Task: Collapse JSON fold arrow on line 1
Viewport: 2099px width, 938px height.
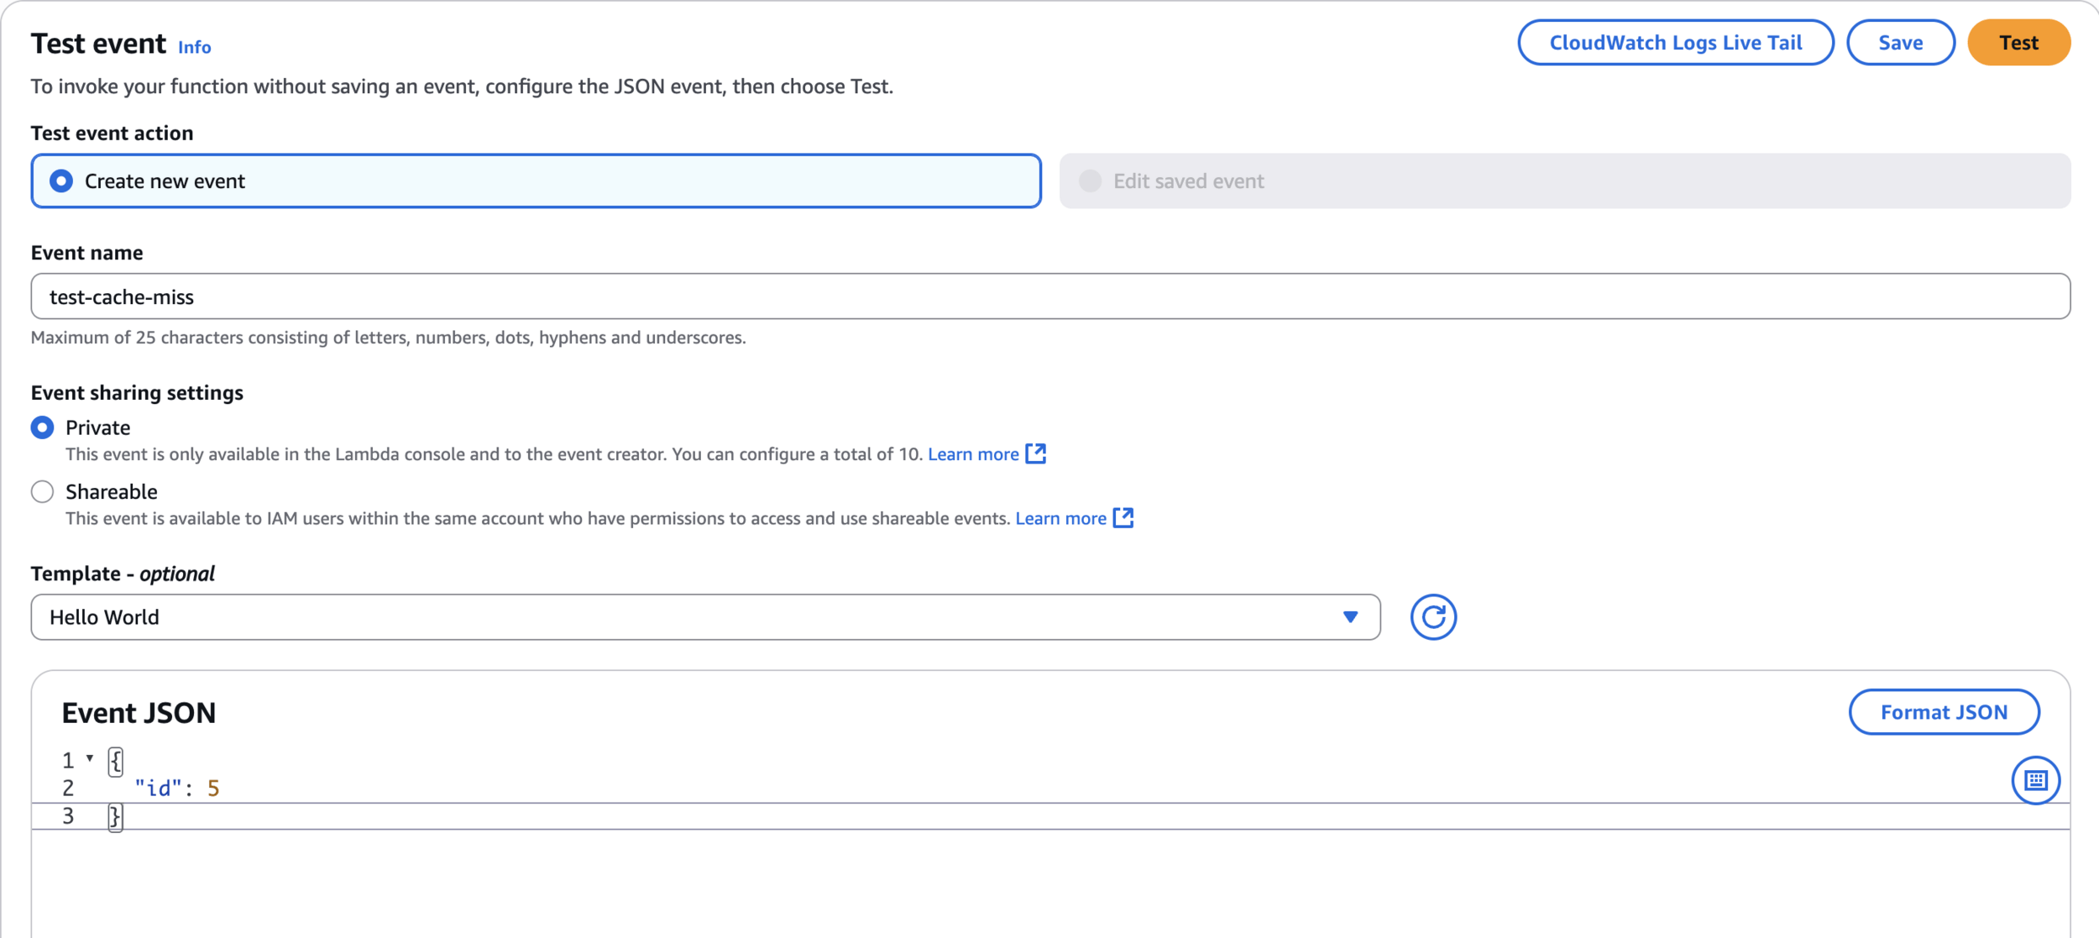Action: click(90, 758)
